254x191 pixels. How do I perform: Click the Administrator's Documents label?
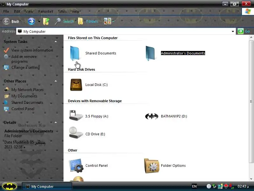pyautogui.click(x=183, y=53)
